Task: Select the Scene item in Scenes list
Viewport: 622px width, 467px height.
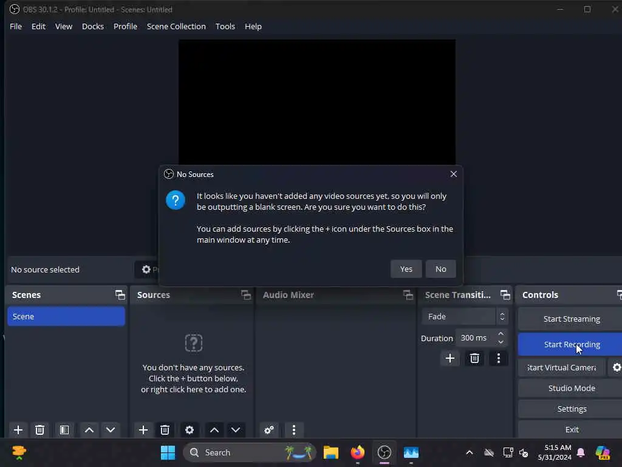Action: point(66,316)
